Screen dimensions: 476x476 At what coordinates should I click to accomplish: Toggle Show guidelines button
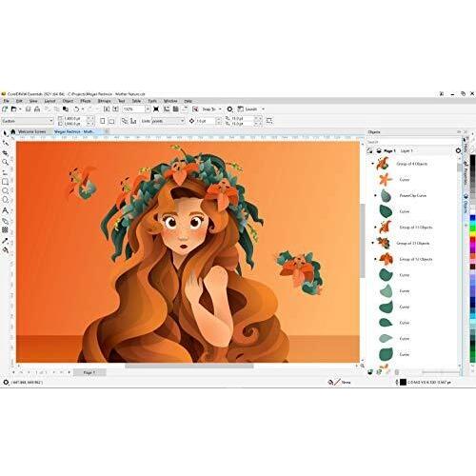coord(185,109)
